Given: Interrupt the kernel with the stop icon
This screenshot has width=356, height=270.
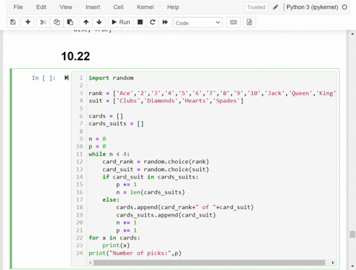Looking at the screenshot, I should pyautogui.click(x=140, y=22).
